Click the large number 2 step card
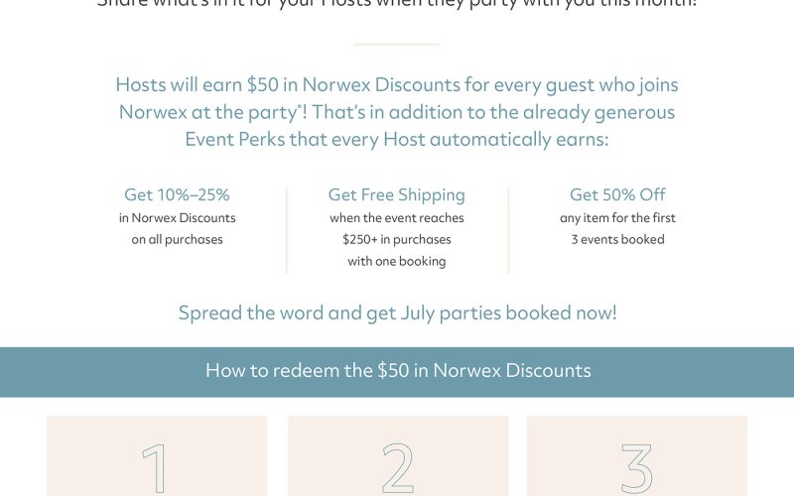This screenshot has height=496, width=794. tap(398, 458)
